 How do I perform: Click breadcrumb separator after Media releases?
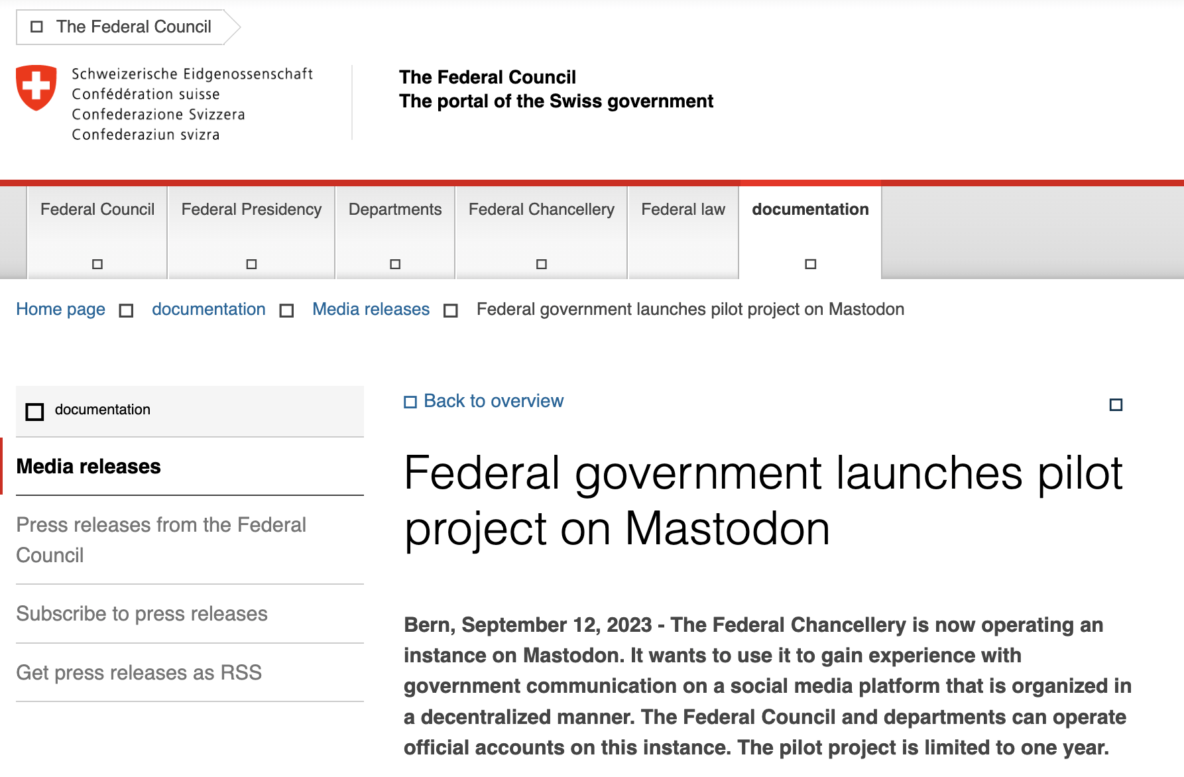pyautogui.click(x=451, y=311)
